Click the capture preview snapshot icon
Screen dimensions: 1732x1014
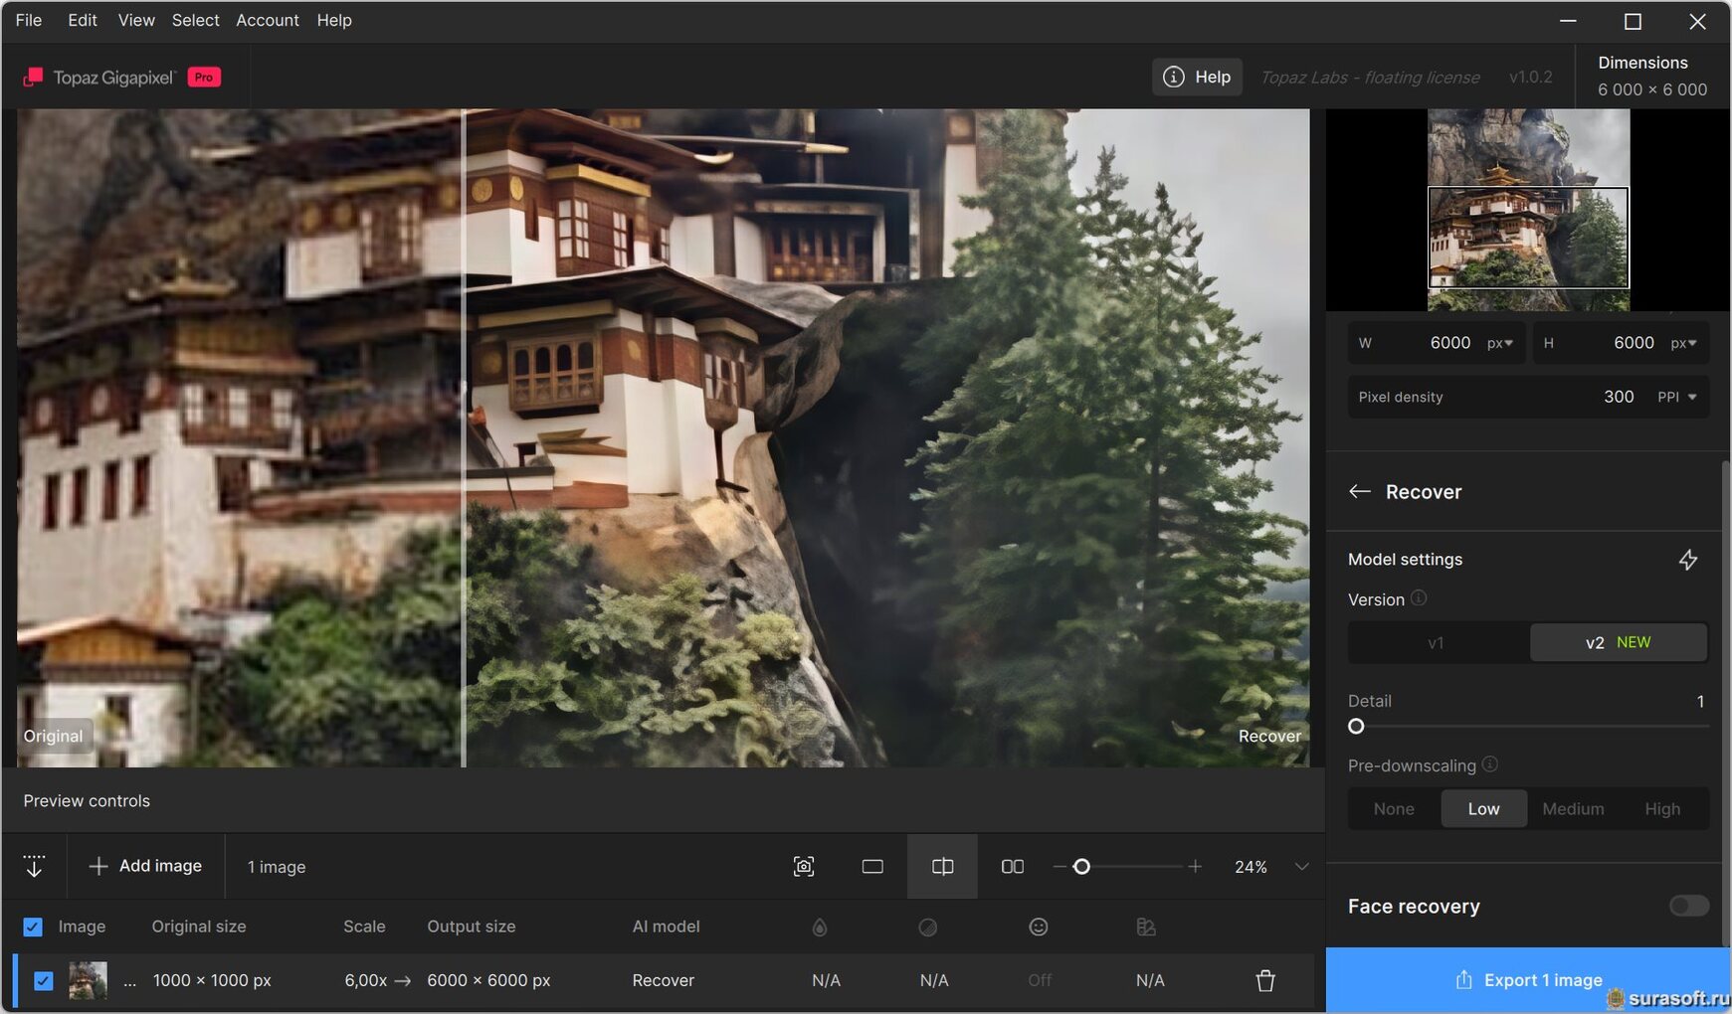pyautogui.click(x=804, y=867)
